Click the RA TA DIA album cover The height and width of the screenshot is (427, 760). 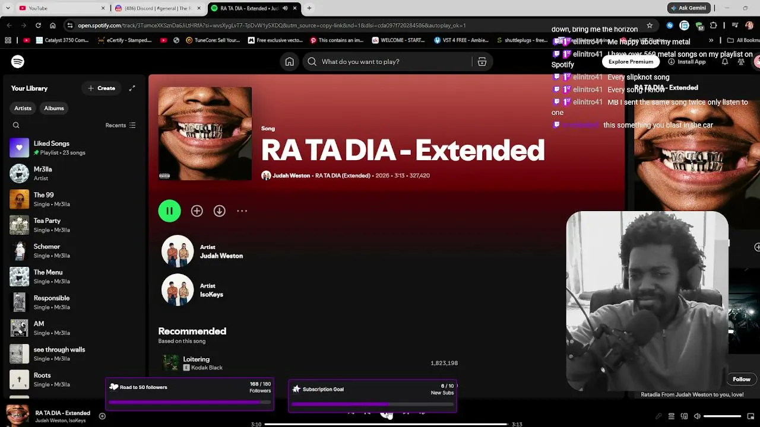(205, 133)
